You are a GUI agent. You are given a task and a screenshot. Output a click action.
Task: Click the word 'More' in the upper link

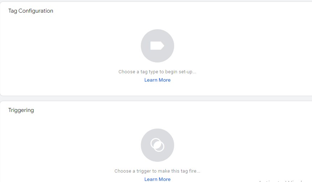click(165, 80)
